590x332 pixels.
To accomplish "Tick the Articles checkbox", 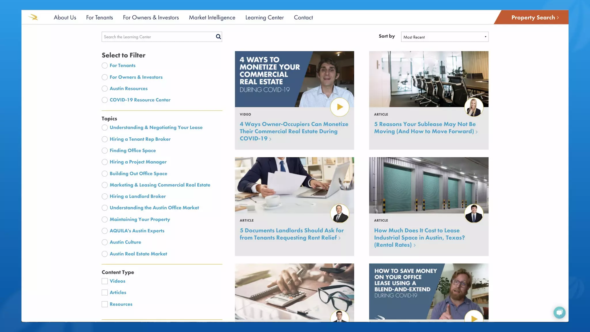I will pos(105,293).
